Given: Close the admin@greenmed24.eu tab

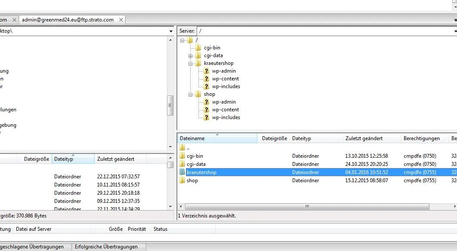Looking at the screenshot, I should coord(121,20).
